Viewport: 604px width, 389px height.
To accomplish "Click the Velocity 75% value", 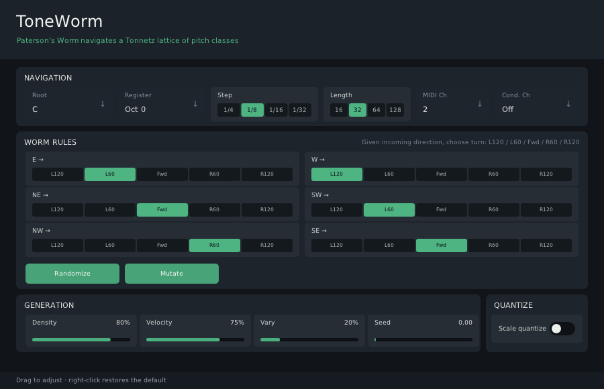I will pyautogui.click(x=238, y=323).
